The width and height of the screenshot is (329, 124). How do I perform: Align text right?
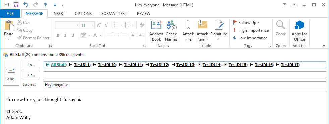tap(124, 35)
